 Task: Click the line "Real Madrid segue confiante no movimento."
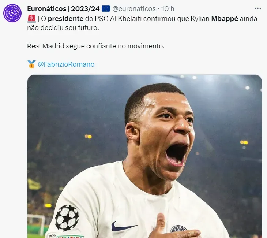pos(96,46)
